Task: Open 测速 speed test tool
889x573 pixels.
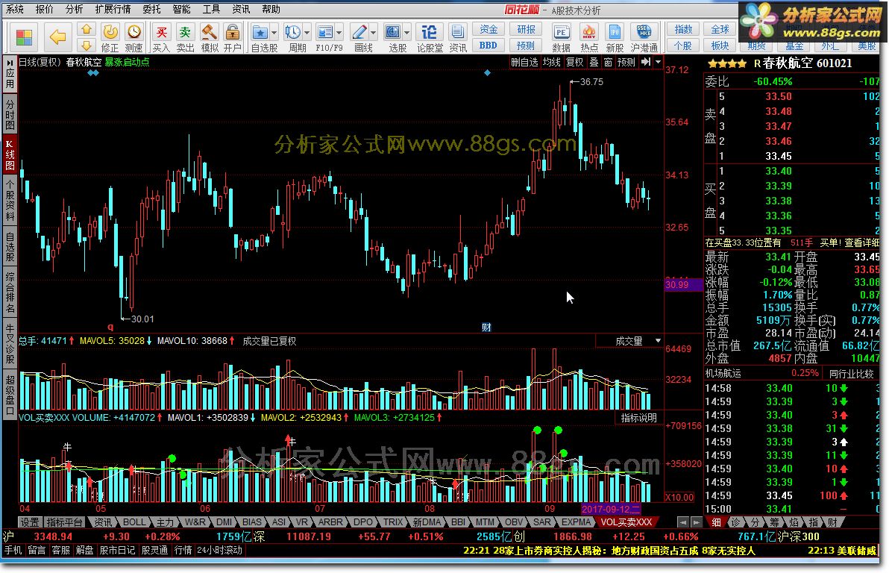Action: click(133, 37)
